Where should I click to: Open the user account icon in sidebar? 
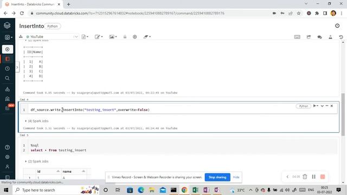pos(7,166)
